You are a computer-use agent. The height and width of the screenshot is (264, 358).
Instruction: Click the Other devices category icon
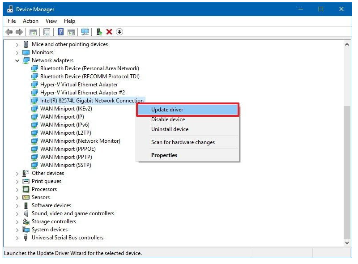[x=26, y=173]
